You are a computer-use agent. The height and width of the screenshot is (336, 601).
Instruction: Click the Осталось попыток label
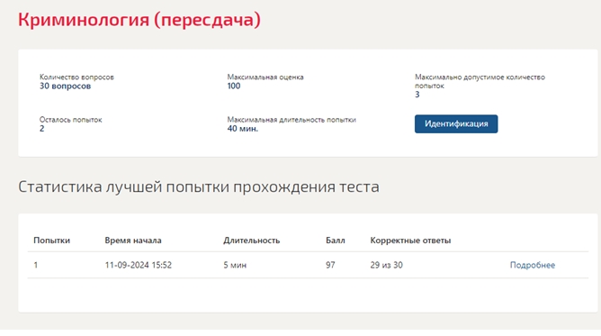click(70, 120)
